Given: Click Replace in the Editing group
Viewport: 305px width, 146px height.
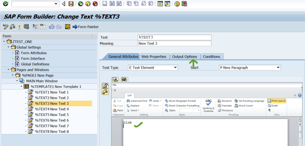Looking at the screenshot, I should pyautogui.click(x=133, y=106).
